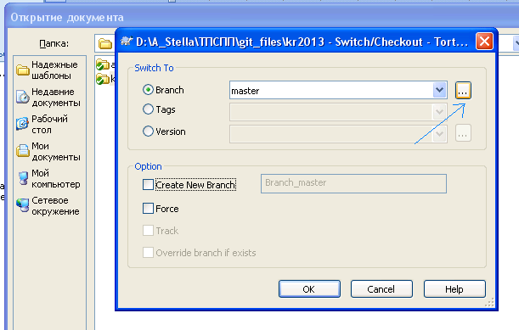Select first versioned folder in file list

103,64
